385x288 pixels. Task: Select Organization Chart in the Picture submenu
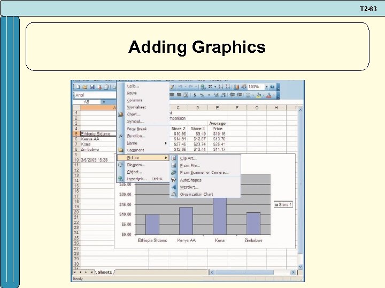pyautogui.click(x=205, y=194)
